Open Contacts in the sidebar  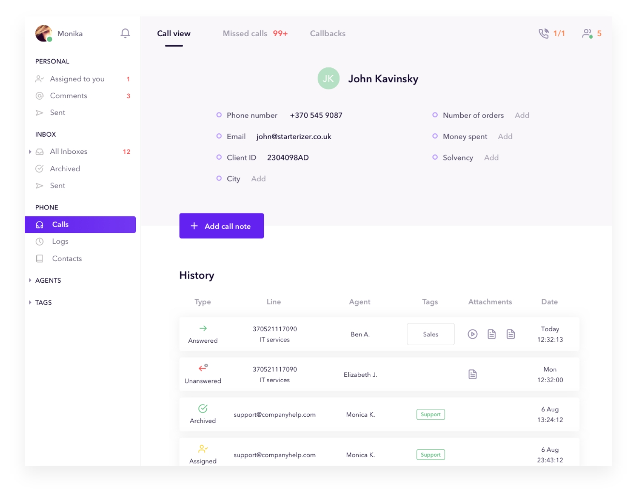tap(67, 259)
